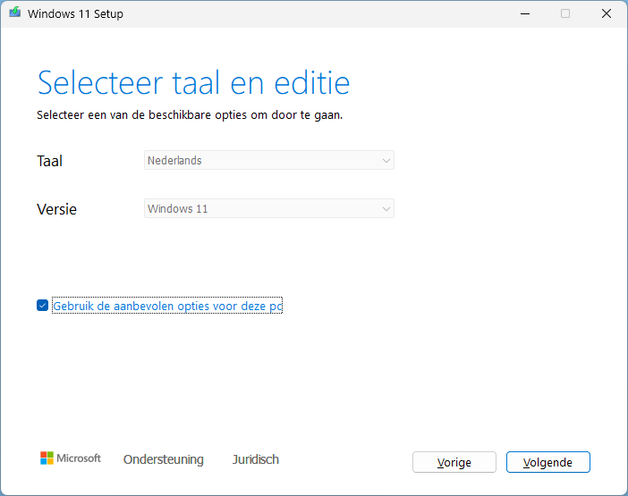
Task: Click the Microsoft four-square logo
Action: tap(47, 458)
